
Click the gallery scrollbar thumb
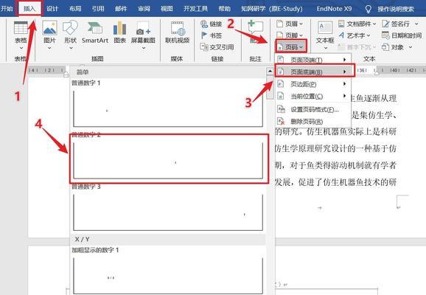[270, 88]
